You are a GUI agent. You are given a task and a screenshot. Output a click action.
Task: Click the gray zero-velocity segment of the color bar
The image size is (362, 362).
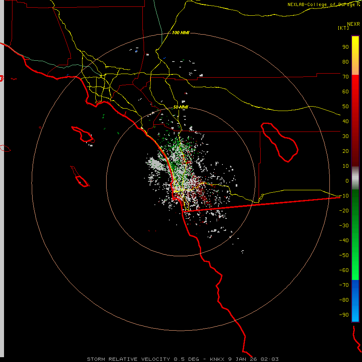tap(355, 178)
